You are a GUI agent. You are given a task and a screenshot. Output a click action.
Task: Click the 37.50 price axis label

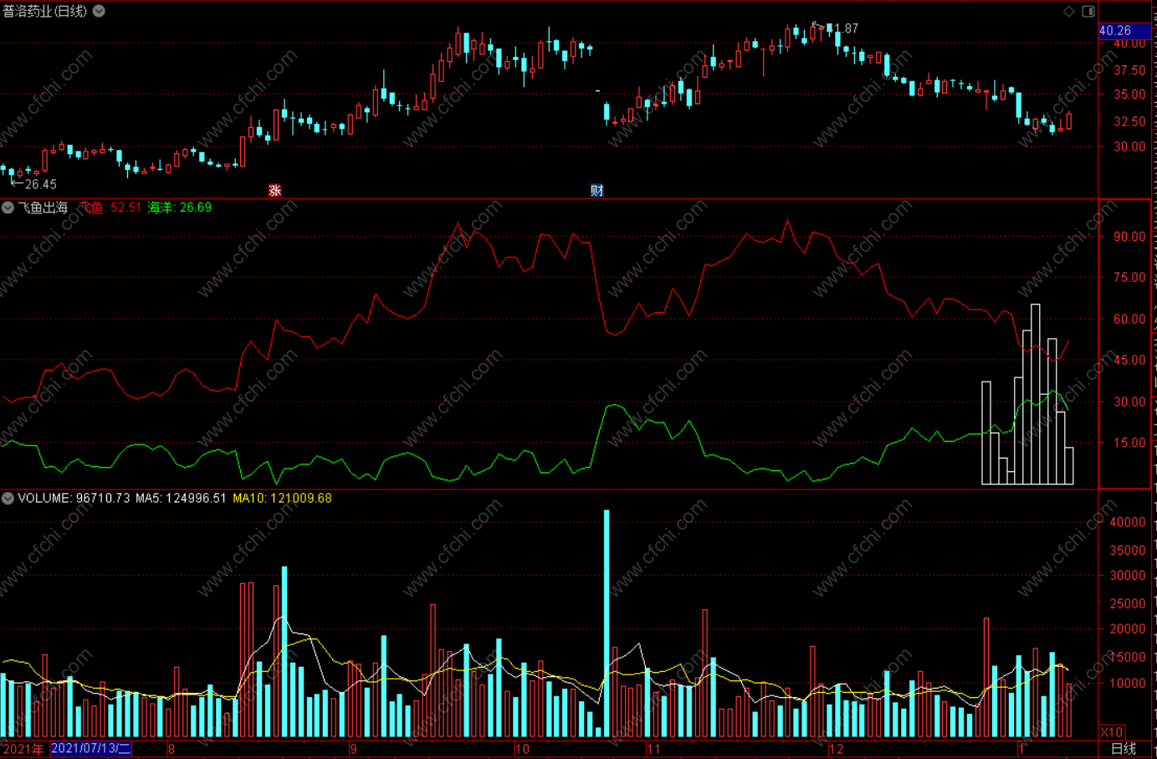click(1129, 70)
